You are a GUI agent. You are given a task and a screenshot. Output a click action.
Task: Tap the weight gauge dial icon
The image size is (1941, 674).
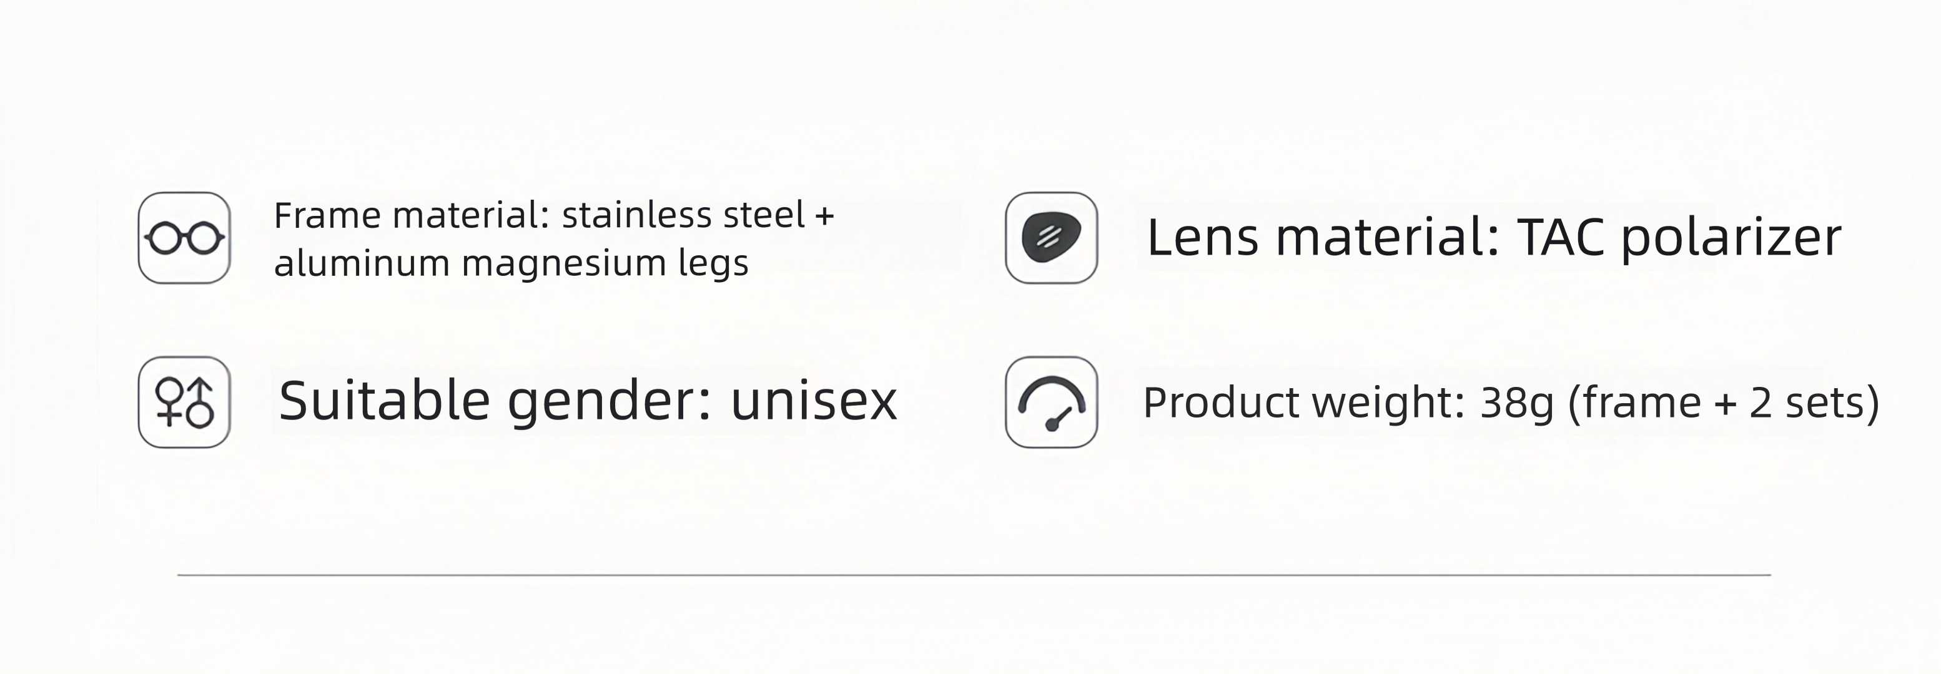(1052, 402)
